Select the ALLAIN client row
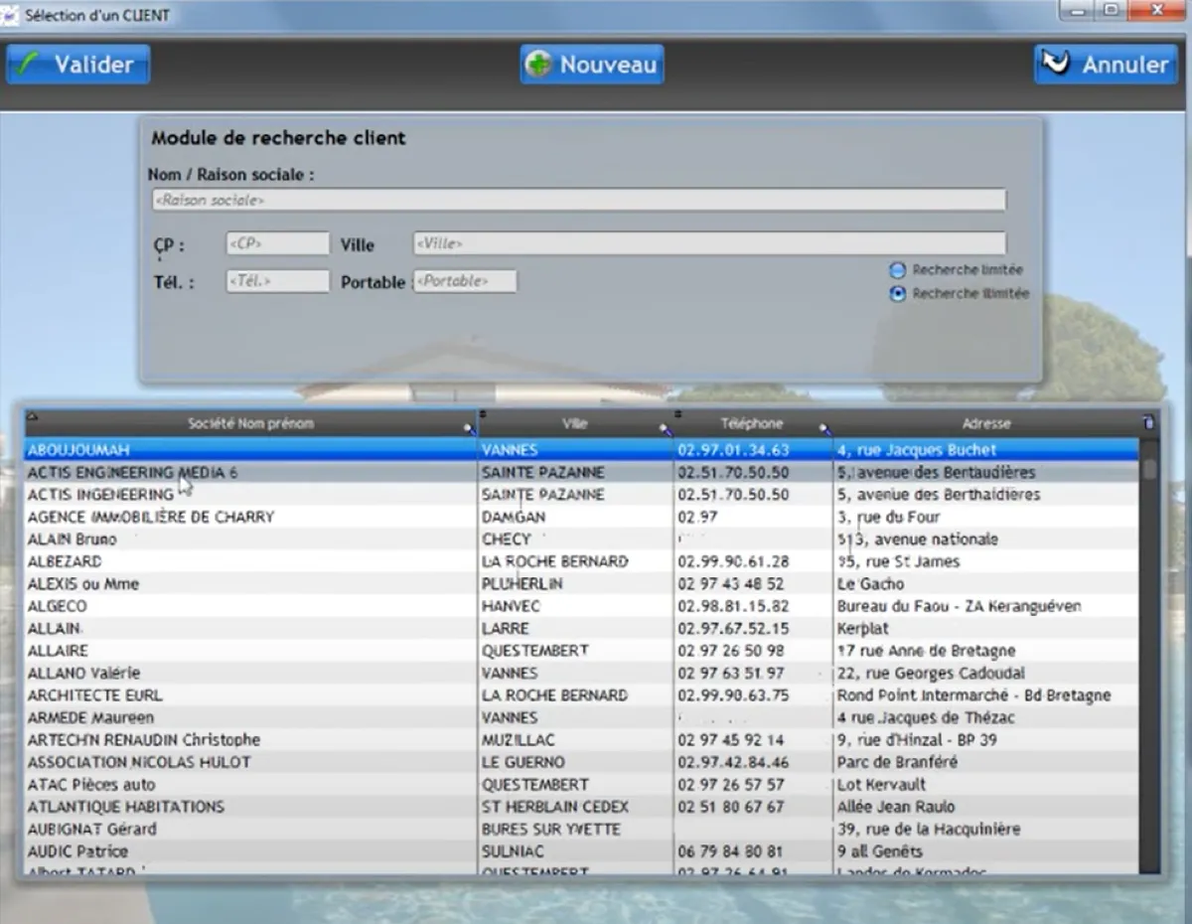Image resolution: width=1192 pixels, height=924 pixels. point(581,629)
